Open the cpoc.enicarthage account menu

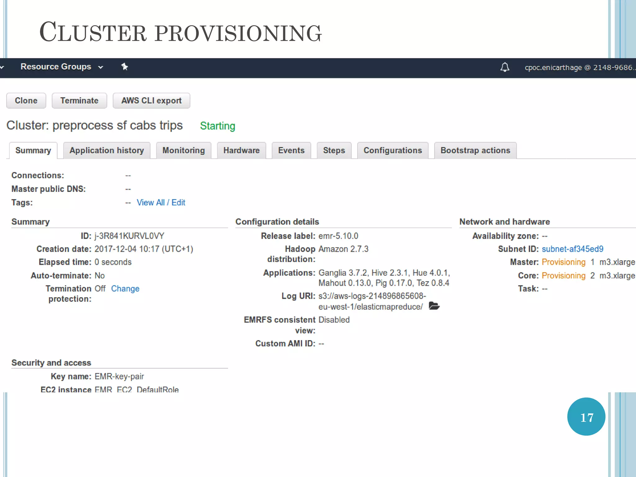click(580, 67)
